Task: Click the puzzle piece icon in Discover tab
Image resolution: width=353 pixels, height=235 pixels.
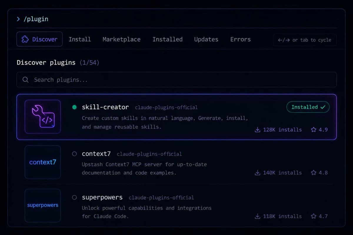Action: pyautogui.click(x=25, y=39)
